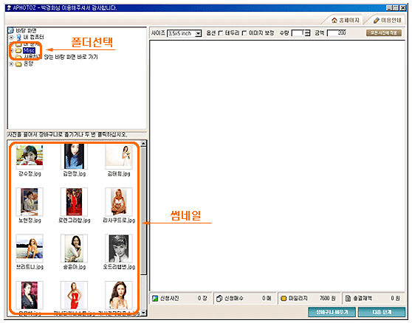Click the 수량 quantity spinner arrows

tap(307, 33)
